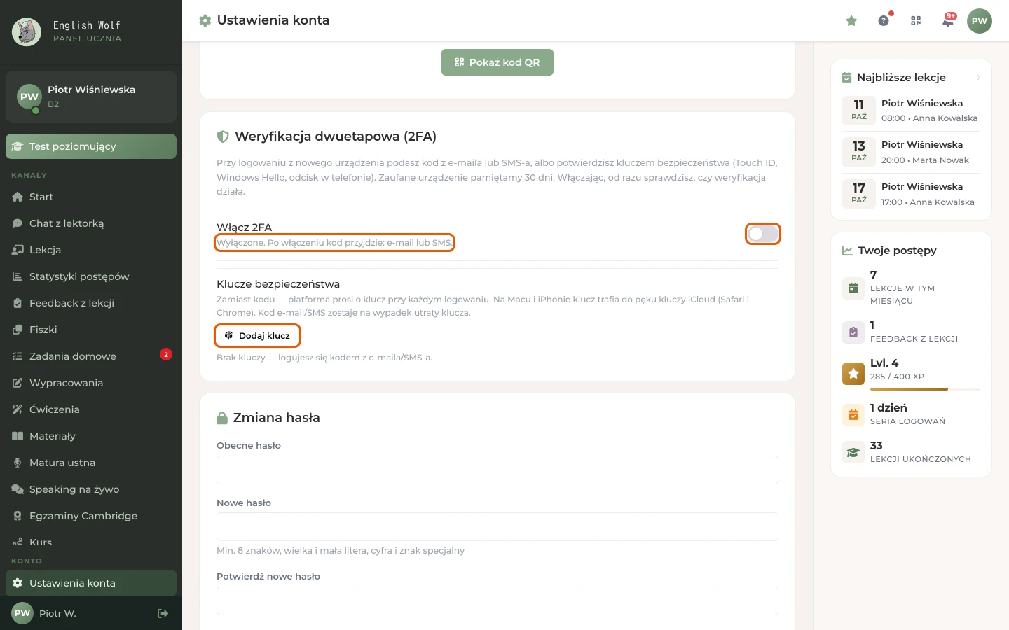Screen dimensions: 1009x630
Task: Click the English Wolf logo
Action: [27, 31]
